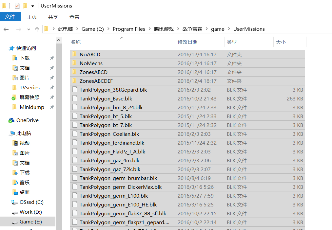This screenshot has height=230, width=332.
Task: Click 腾讯游戏 in the address path
Action: click(164, 29)
